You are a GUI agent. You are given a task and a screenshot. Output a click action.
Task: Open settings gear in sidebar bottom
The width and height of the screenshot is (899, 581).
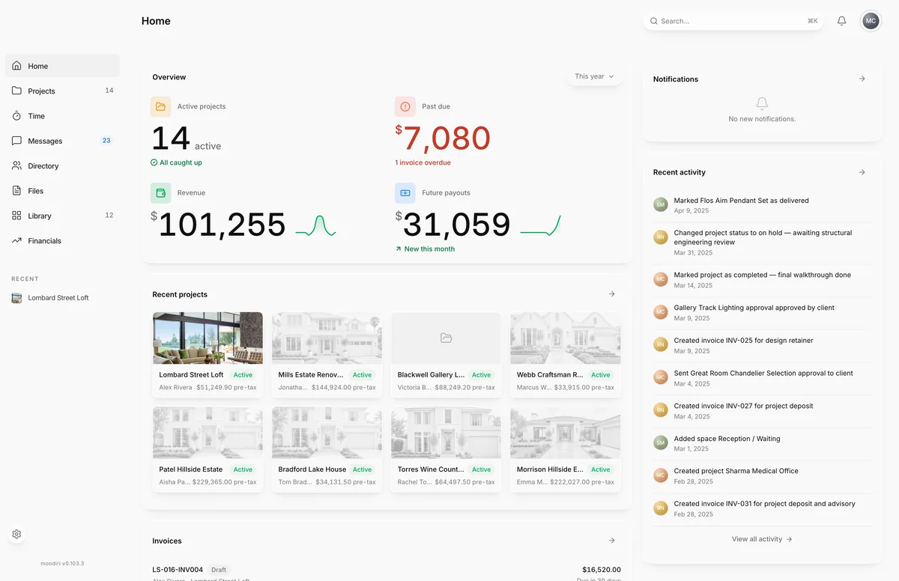pos(16,534)
